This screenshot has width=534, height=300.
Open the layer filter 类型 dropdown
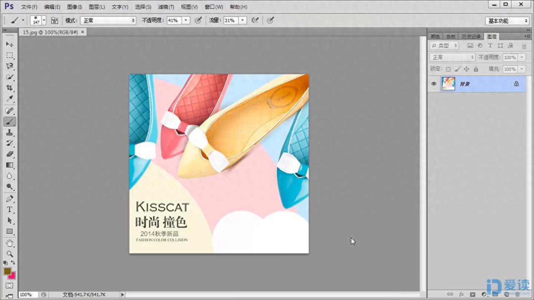click(x=444, y=46)
